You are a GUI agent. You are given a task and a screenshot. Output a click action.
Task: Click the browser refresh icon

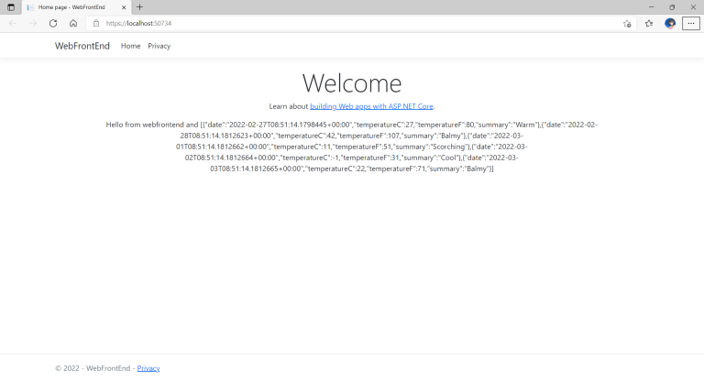(x=53, y=23)
